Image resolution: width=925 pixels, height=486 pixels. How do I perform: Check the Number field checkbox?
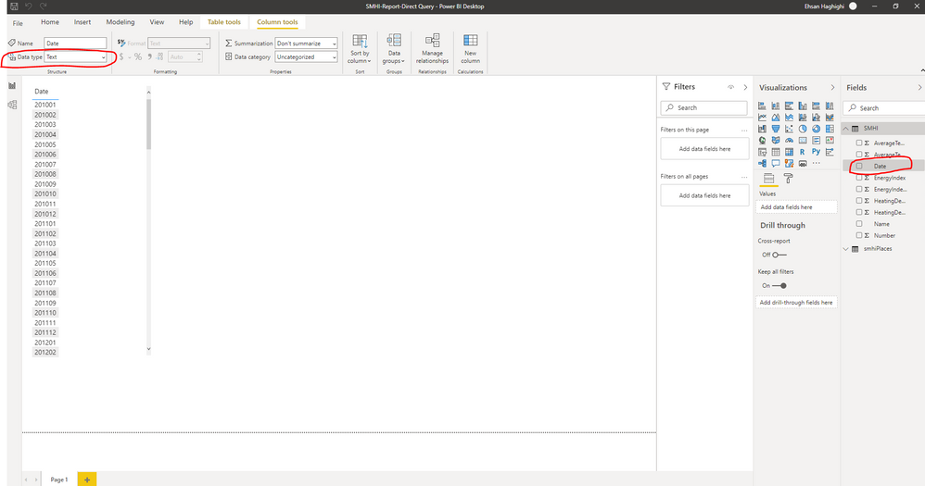(x=859, y=235)
